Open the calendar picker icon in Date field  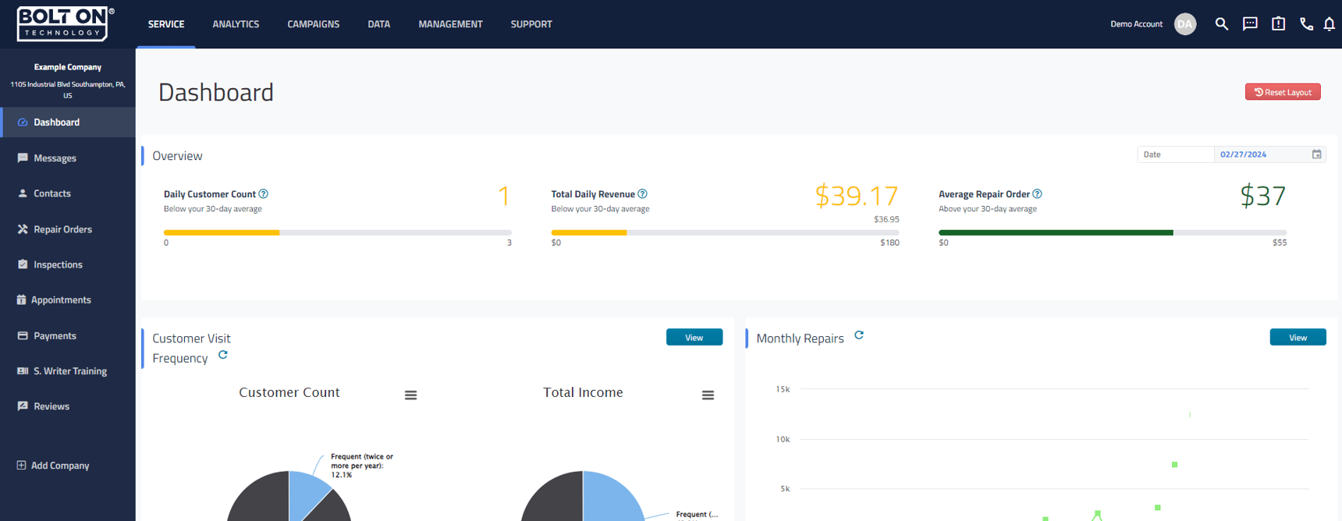click(x=1317, y=154)
